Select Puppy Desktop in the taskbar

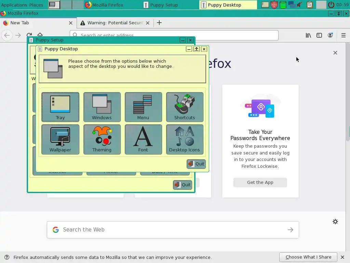pyautogui.click(x=228, y=5)
